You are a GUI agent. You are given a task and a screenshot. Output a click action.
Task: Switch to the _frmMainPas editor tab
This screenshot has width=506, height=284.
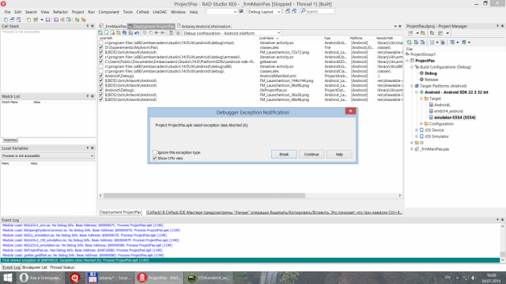tap(113, 26)
